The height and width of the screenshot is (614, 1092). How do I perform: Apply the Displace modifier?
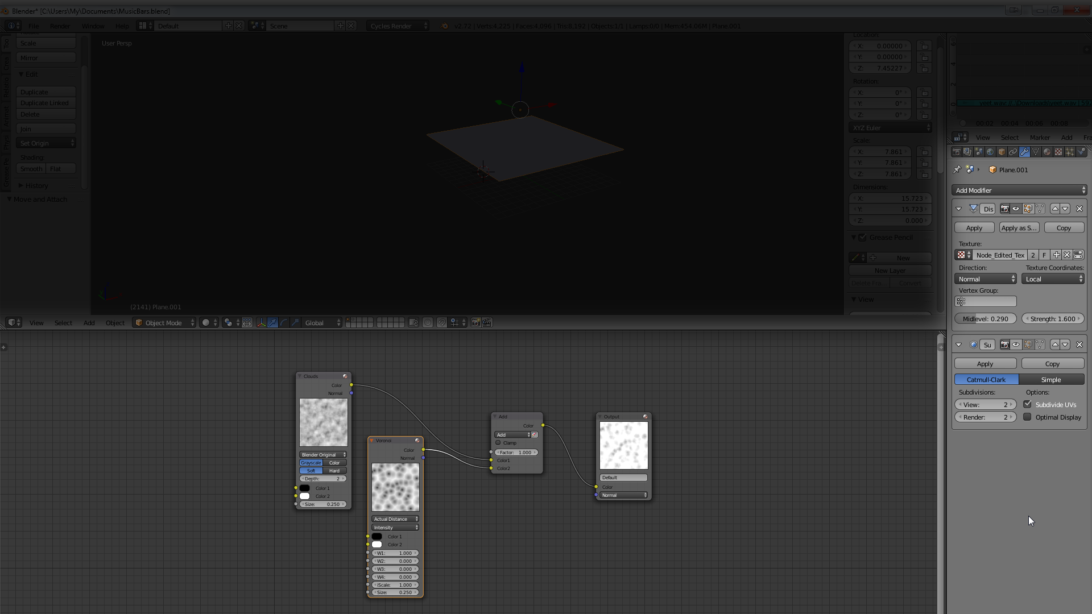pyautogui.click(x=974, y=227)
